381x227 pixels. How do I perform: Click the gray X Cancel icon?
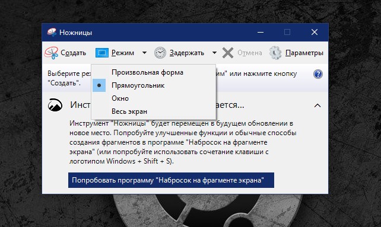(x=228, y=53)
